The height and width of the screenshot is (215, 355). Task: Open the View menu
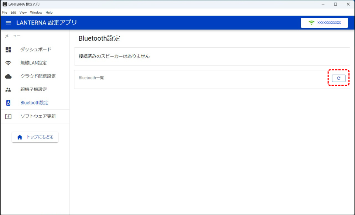[23, 13]
